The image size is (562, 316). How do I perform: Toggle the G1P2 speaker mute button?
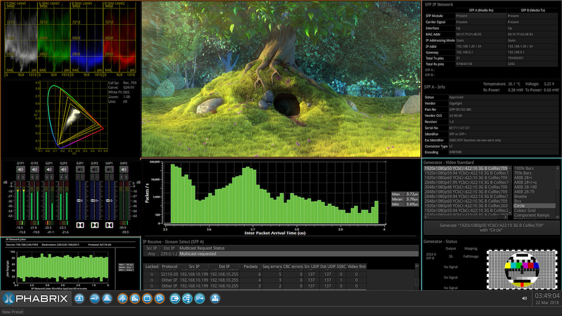35,170
